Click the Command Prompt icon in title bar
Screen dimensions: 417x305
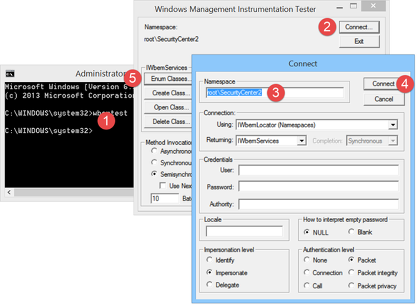(x=10, y=74)
